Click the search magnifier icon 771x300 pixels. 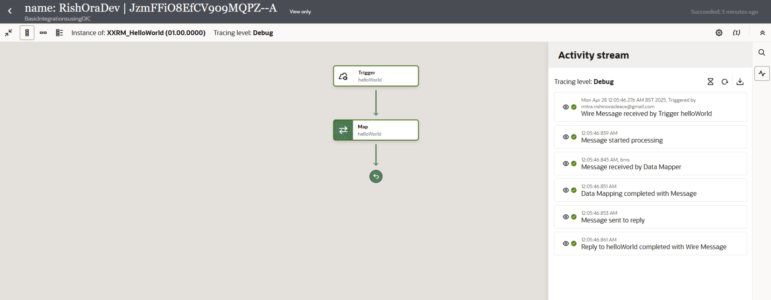pos(762,53)
